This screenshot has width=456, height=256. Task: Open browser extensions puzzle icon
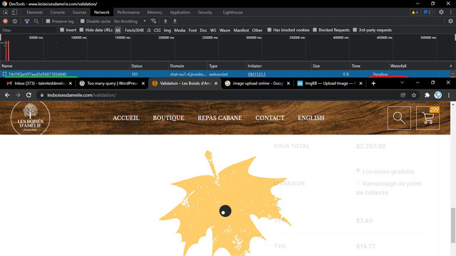point(427,95)
